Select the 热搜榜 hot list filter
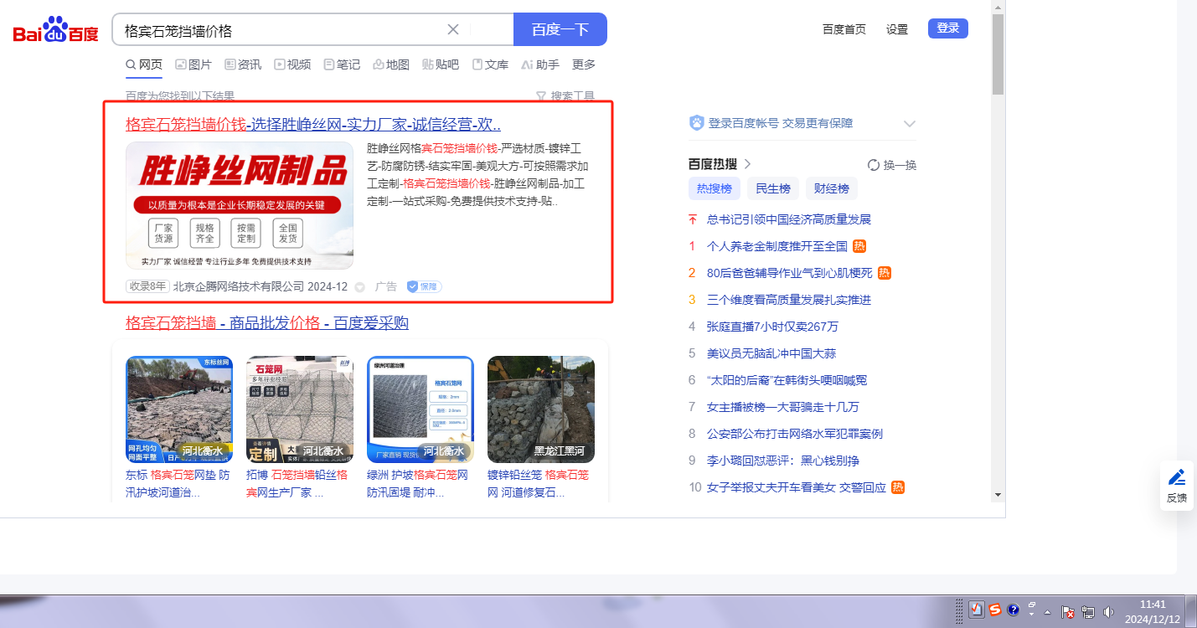 [715, 188]
